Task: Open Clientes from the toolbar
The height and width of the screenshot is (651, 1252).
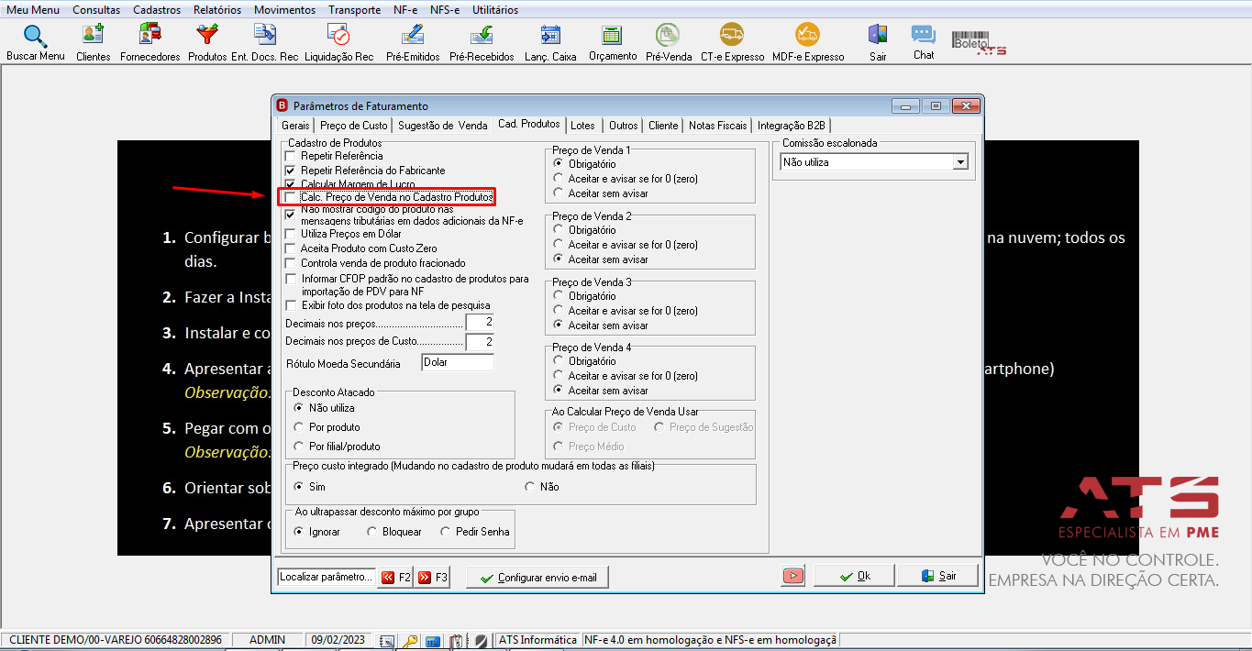Action: click(x=93, y=35)
